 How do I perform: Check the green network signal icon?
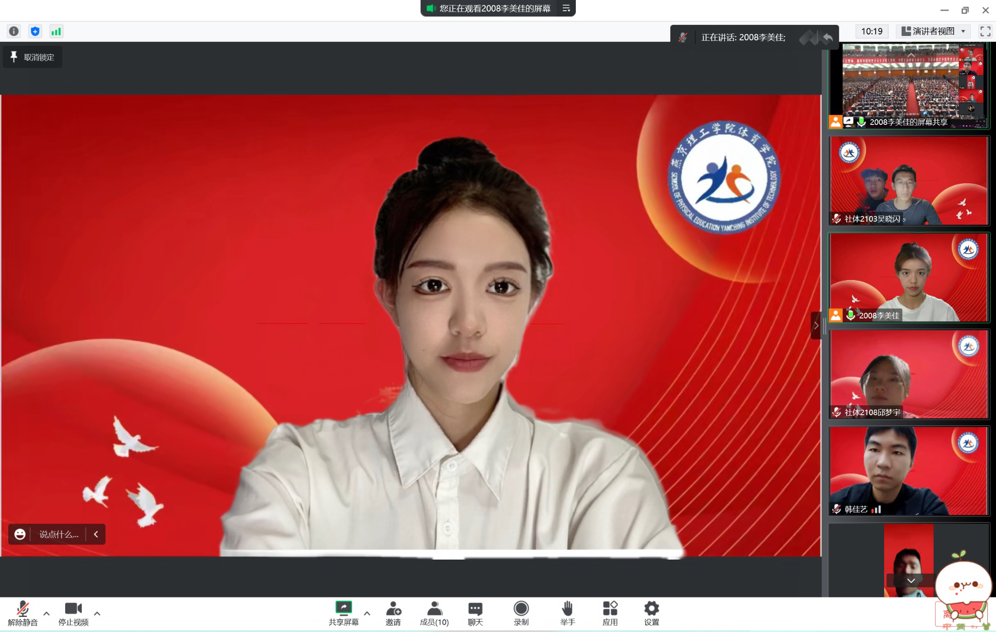coord(56,32)
